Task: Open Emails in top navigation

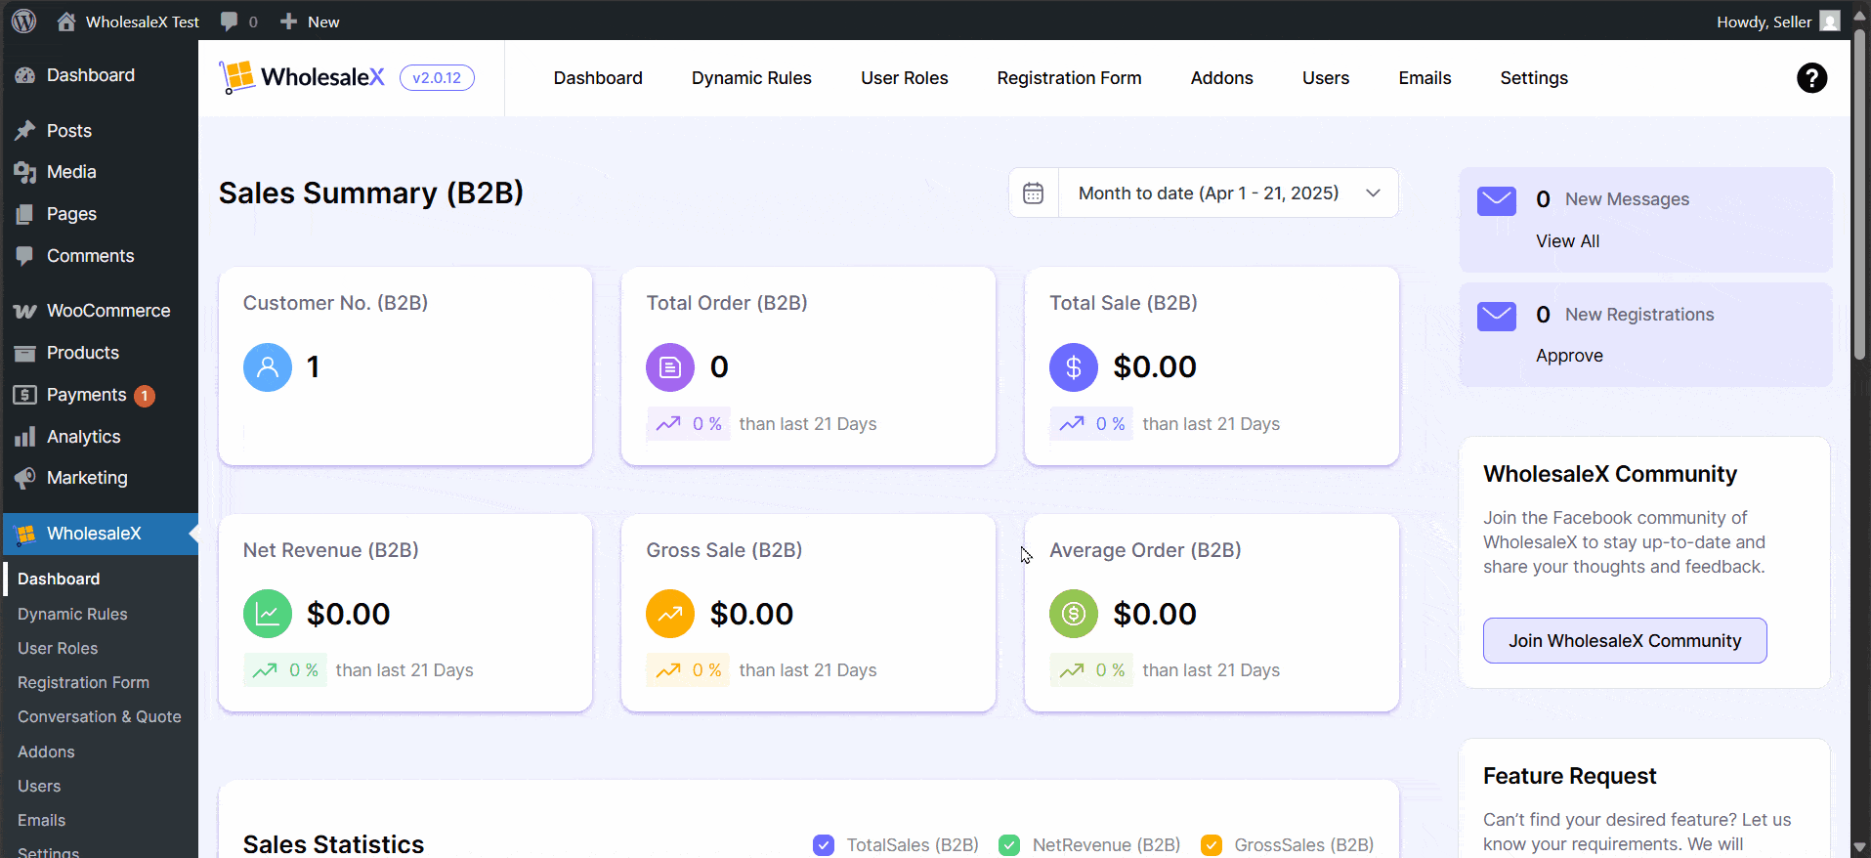Action: pyautogui.click(x=1425, y=78)
